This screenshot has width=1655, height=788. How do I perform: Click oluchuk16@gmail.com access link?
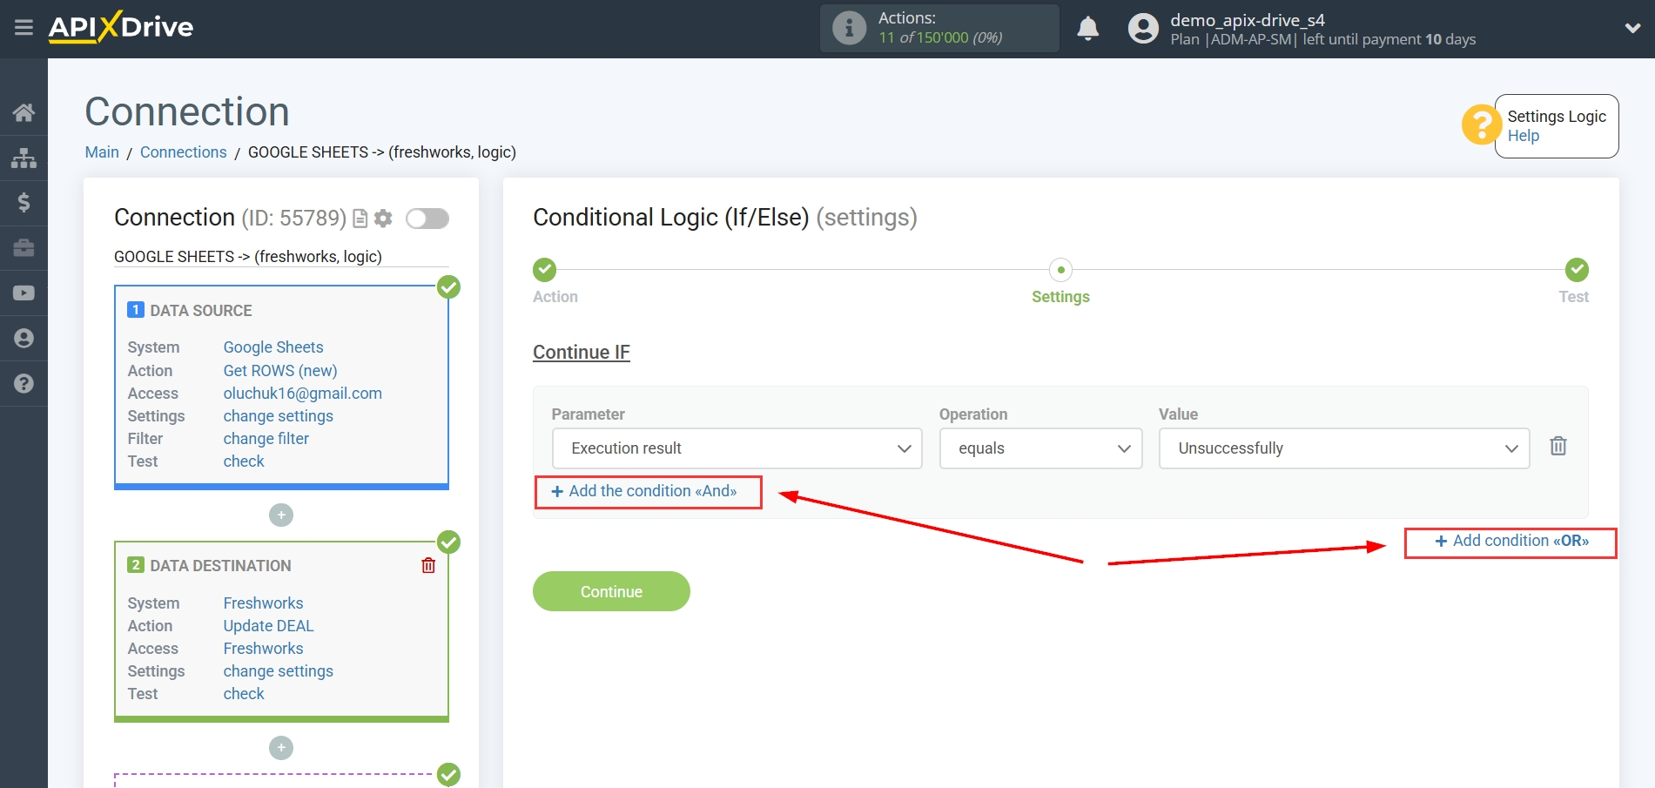[303, 394]
